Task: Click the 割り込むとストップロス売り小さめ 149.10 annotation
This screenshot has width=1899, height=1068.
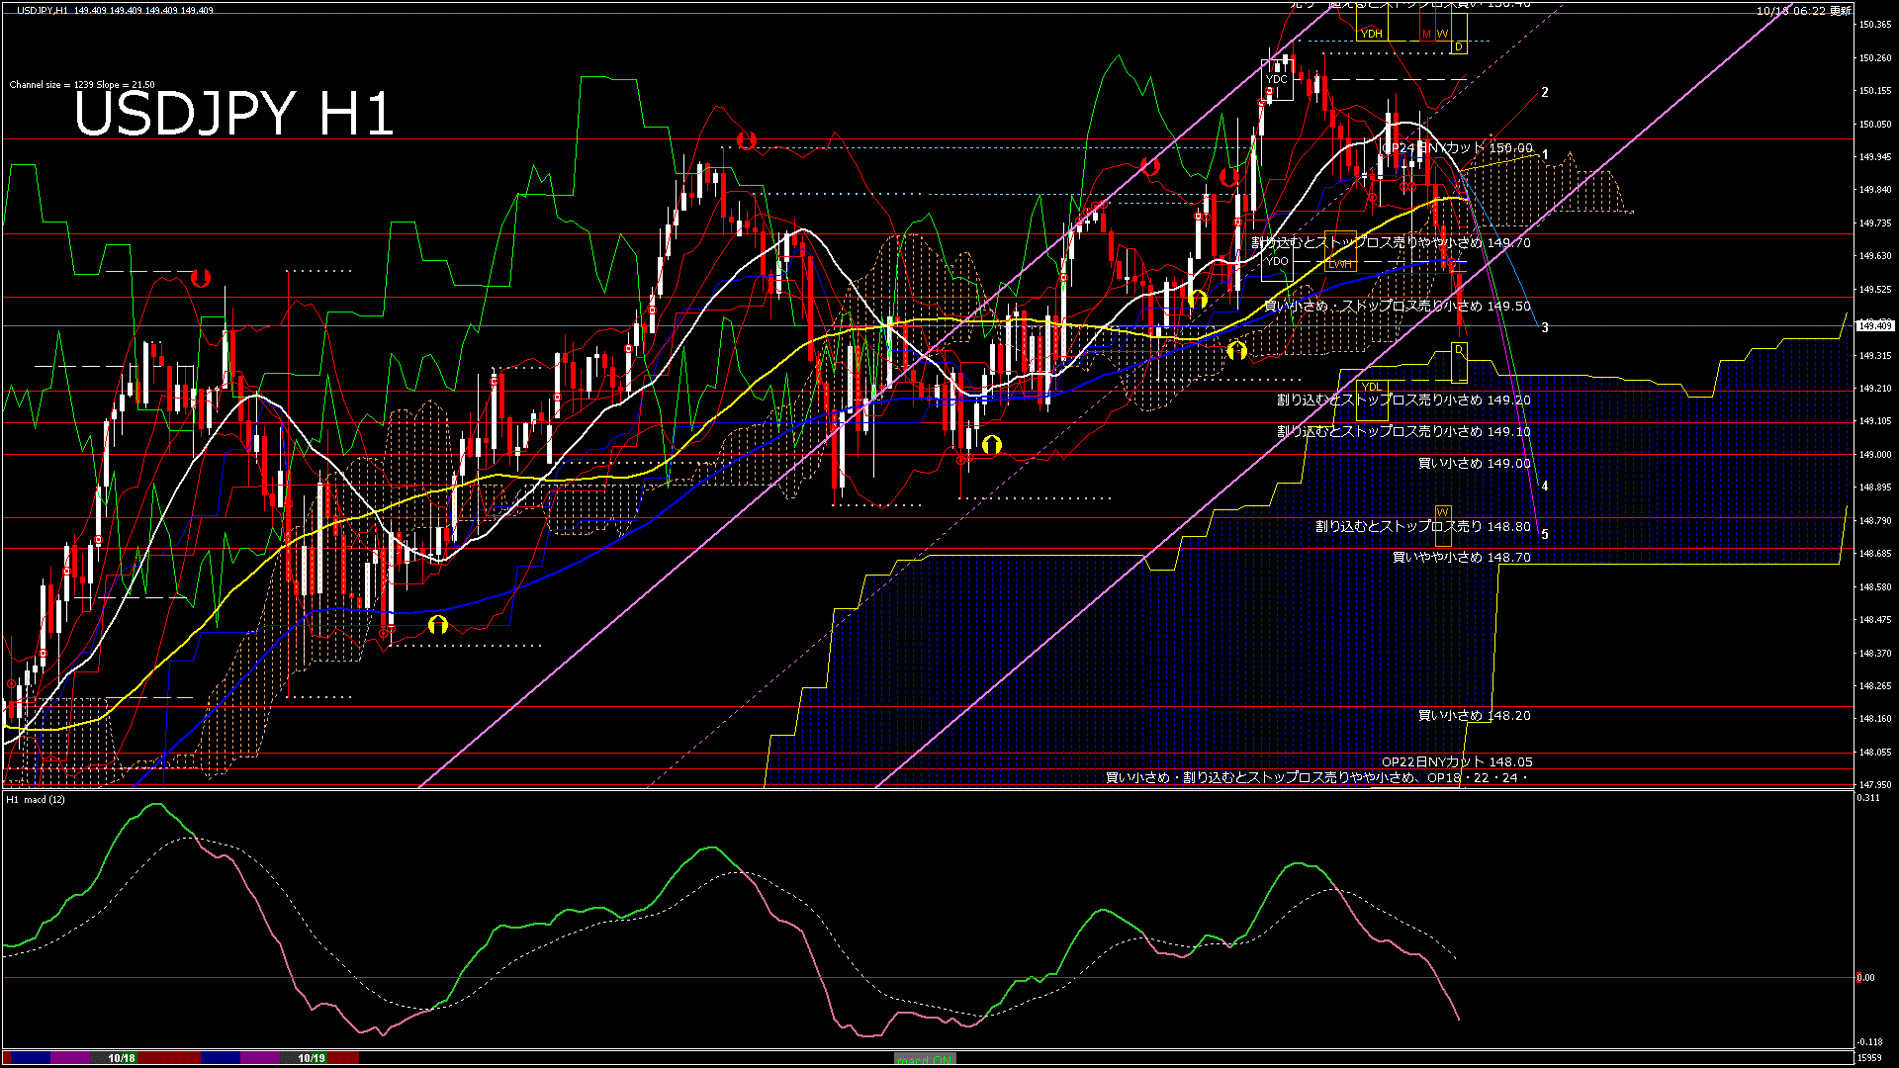Action: (x=1403, y=432)
